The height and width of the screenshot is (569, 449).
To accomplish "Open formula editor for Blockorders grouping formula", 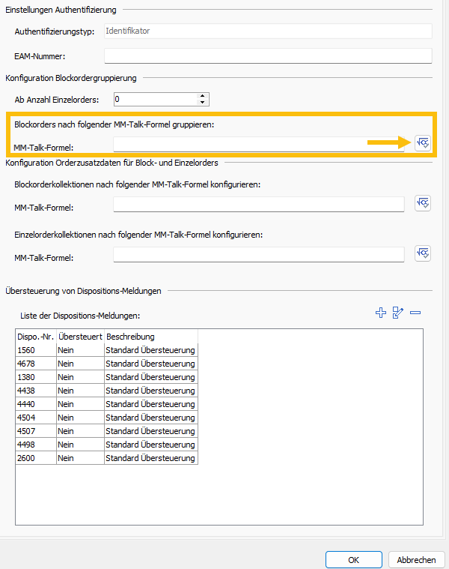I will [x=423, y=143].
